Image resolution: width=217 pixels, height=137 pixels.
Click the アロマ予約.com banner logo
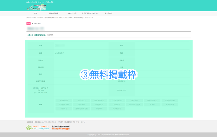[37, 128]
